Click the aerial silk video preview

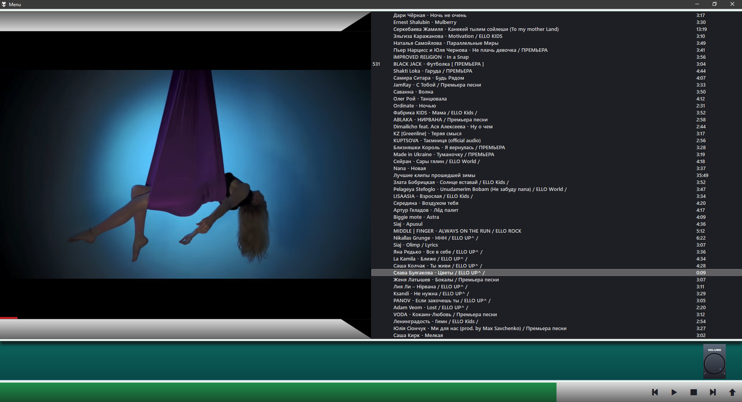[x=185, y=174]
